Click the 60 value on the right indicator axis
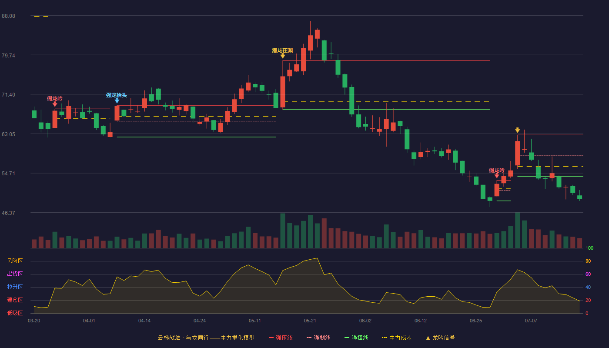This screenshot has width=609, height=348. 588,274
